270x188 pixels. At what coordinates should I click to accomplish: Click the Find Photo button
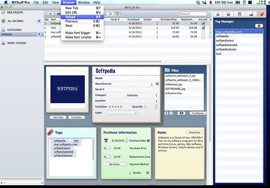tap(76, 118)
